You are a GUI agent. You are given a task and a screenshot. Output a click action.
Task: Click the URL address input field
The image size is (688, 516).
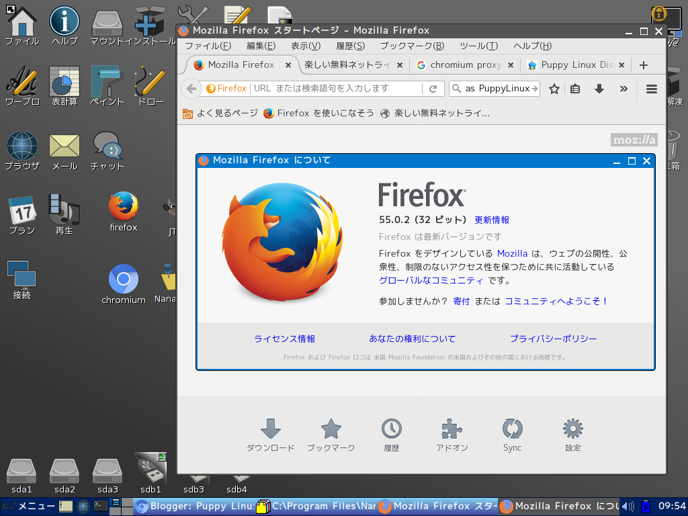pos(337,89)
